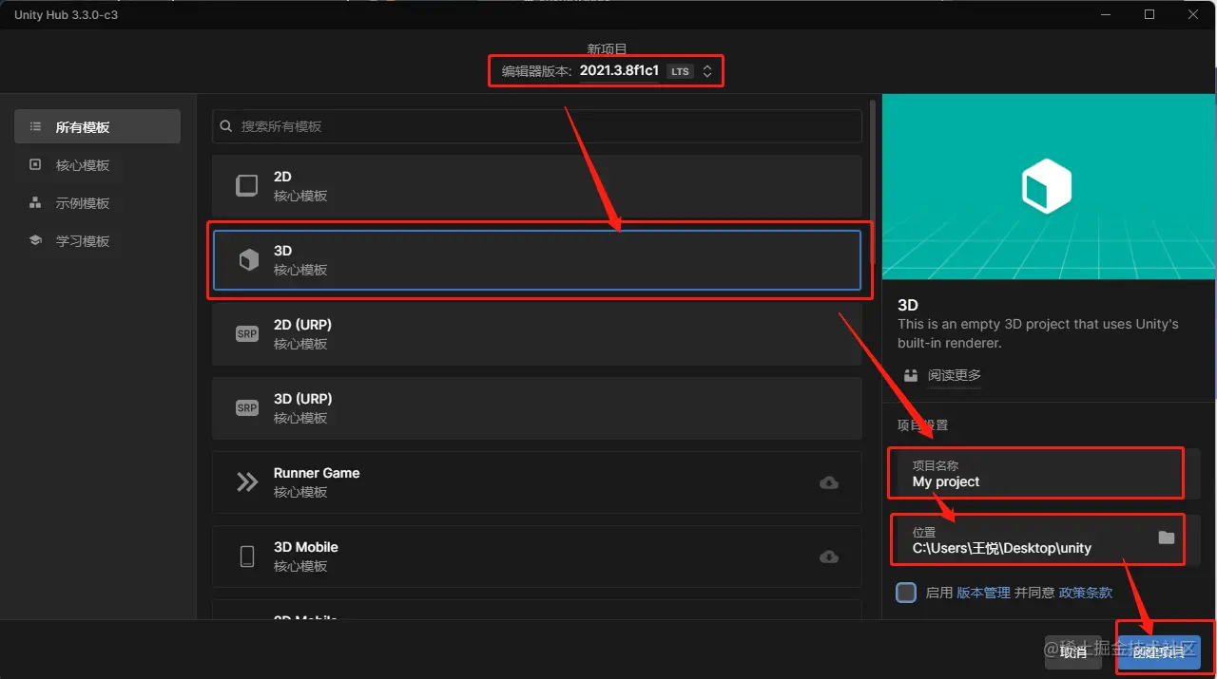Download the 3D Mobile template via cloud icon

tap(829, 556)
